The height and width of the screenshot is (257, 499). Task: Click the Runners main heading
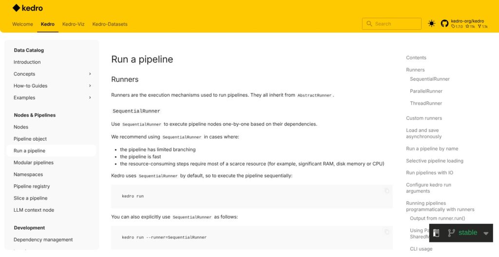125,79
